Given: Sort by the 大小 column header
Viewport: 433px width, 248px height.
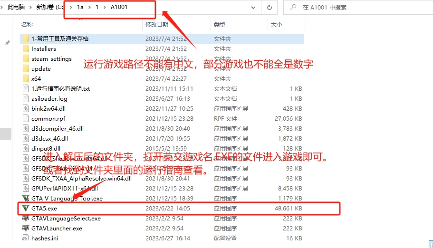Looking at the screenshot, I should pyautogui.click(x=277, y=25).
